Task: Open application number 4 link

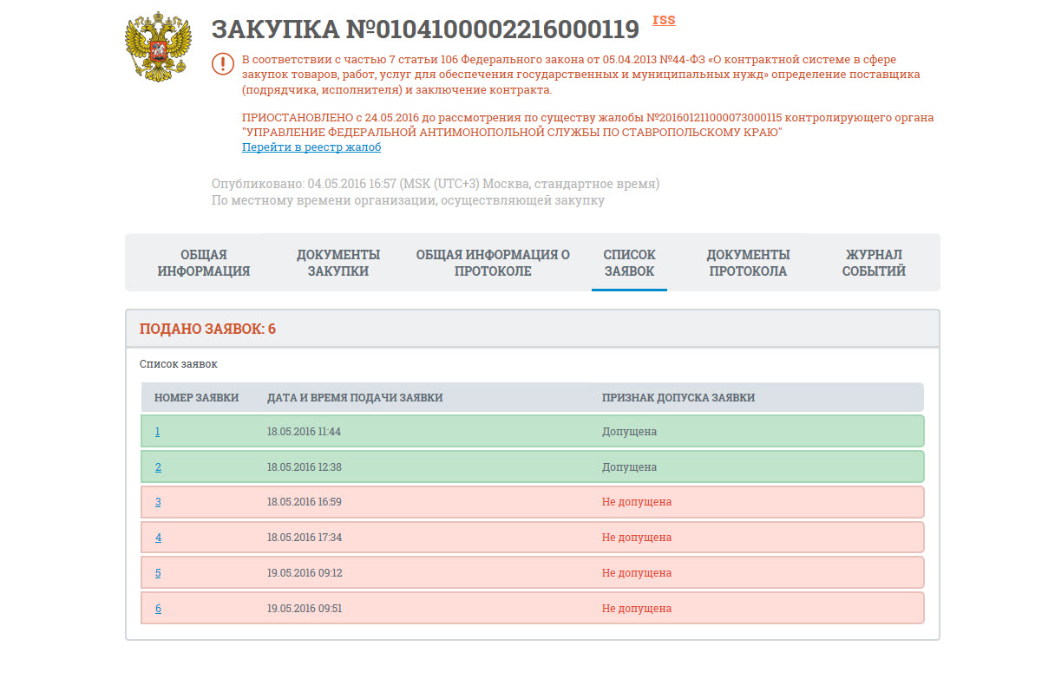Action: pos(158,538)
